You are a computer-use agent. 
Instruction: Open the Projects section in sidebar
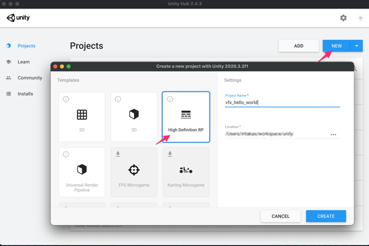(x=26, y=46)
